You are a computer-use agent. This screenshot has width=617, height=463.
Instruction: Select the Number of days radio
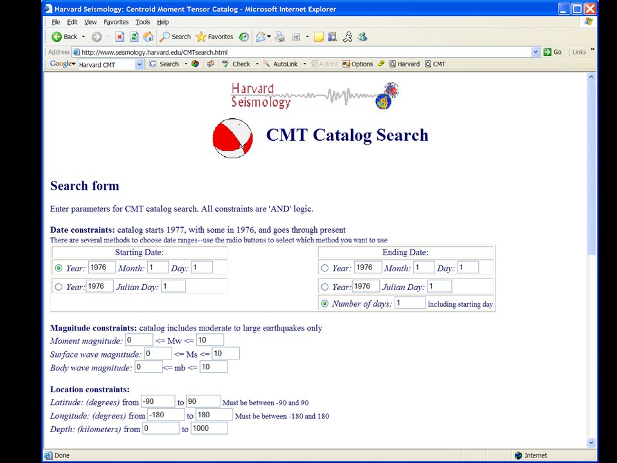[x=325, y=304]
